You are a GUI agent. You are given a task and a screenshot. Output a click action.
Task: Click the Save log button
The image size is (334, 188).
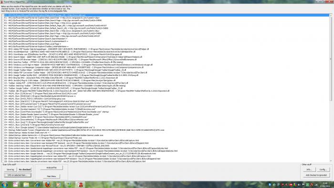coord(10,169)
